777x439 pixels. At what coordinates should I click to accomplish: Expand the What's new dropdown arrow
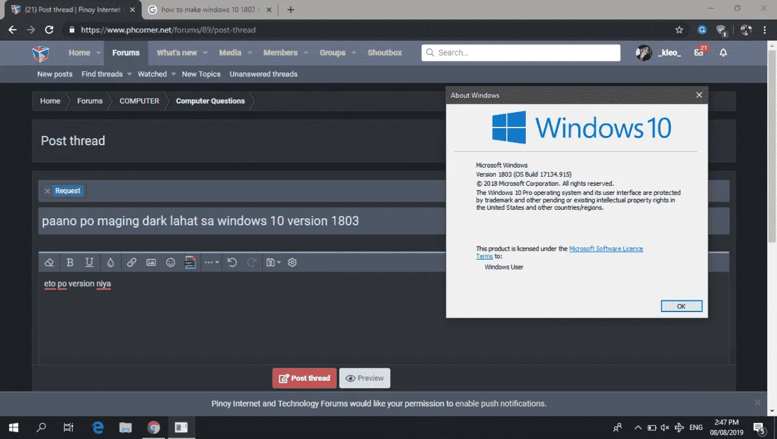(205, 53)
